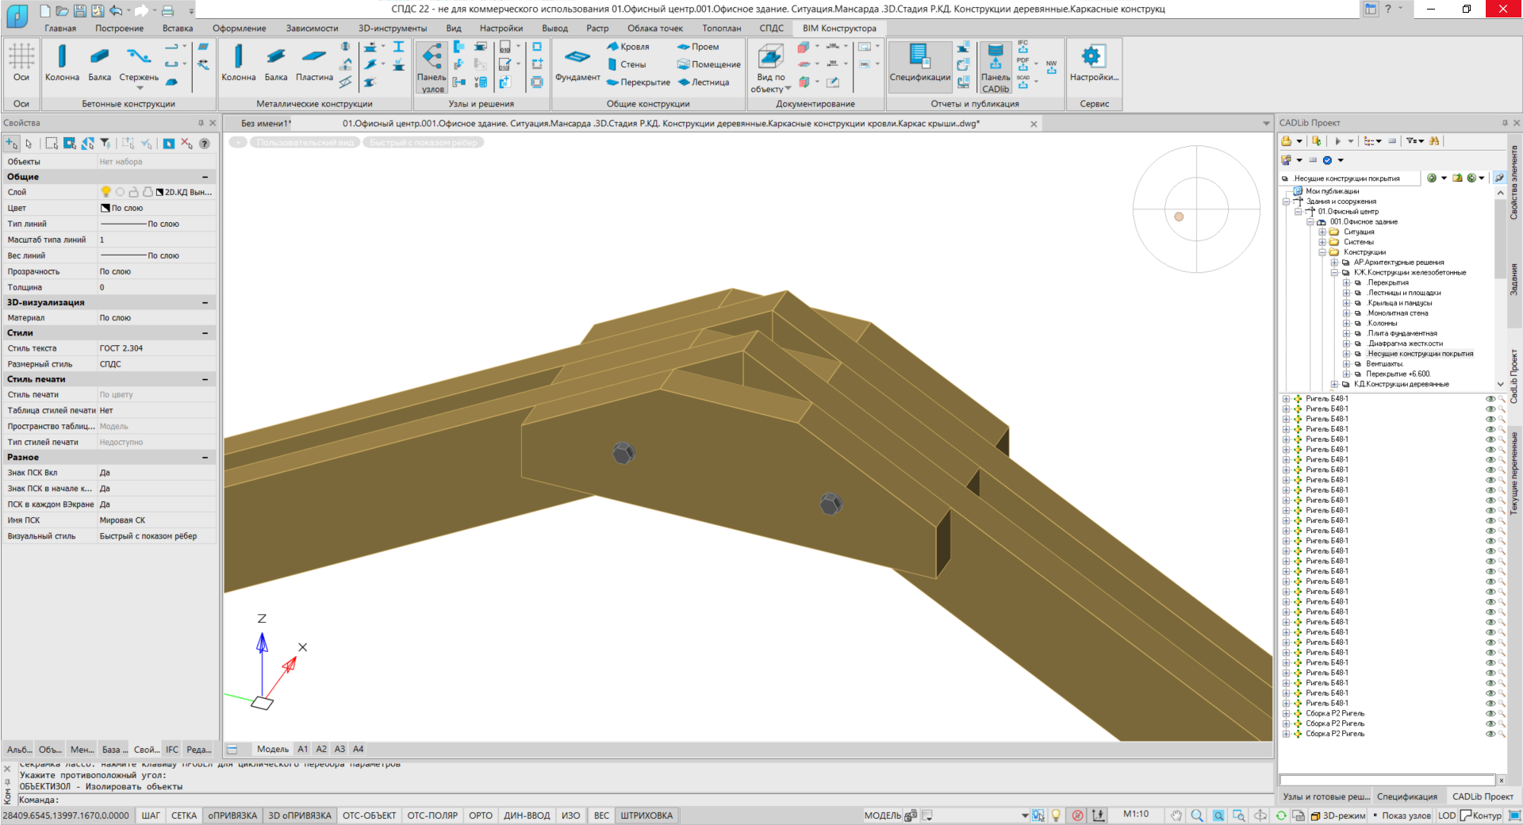
Task: Toggle ОРТО mode in status bar
Action: (x=480, y=815)
